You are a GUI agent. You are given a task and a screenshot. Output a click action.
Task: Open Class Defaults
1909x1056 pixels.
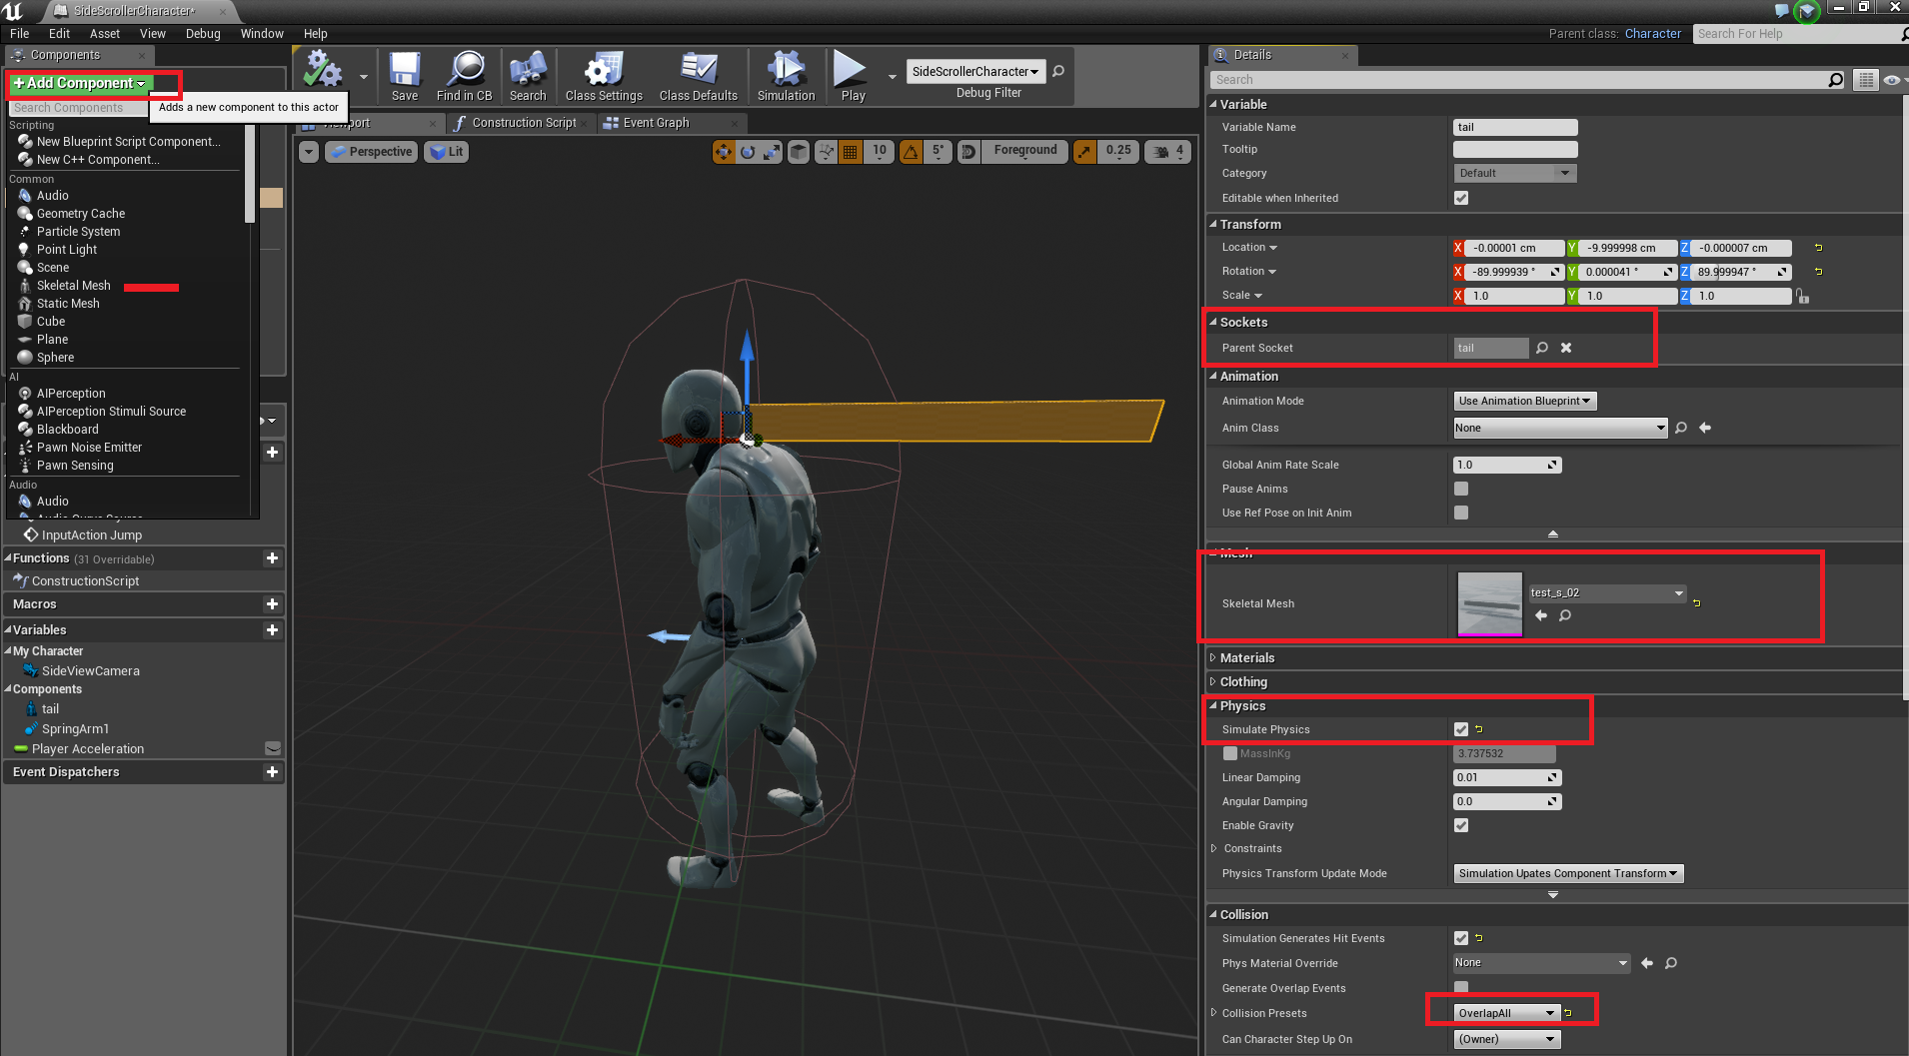point(699,76)
